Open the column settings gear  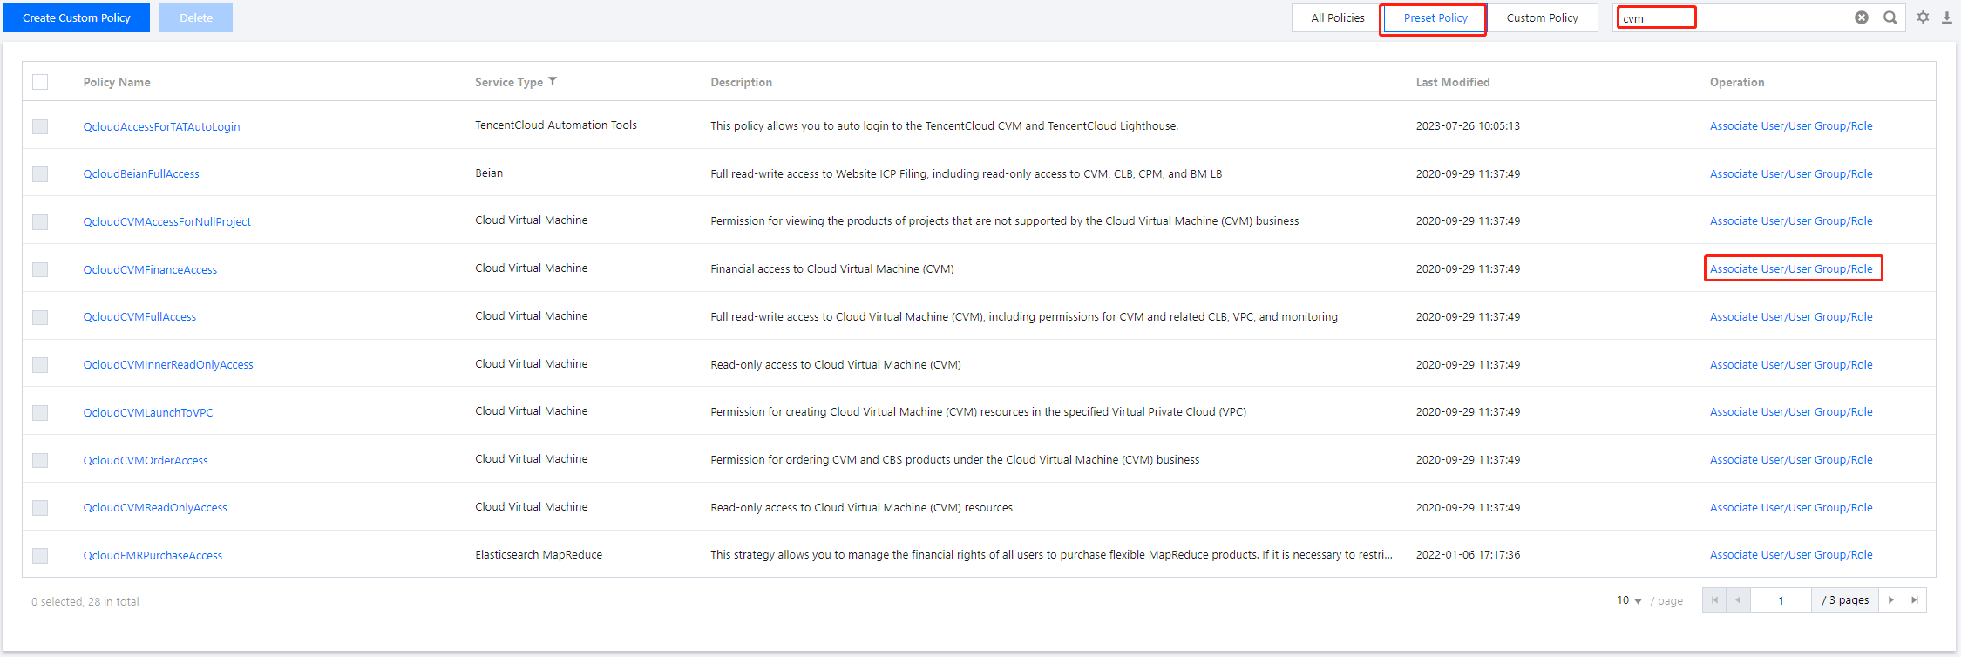tap(1923, 17)
